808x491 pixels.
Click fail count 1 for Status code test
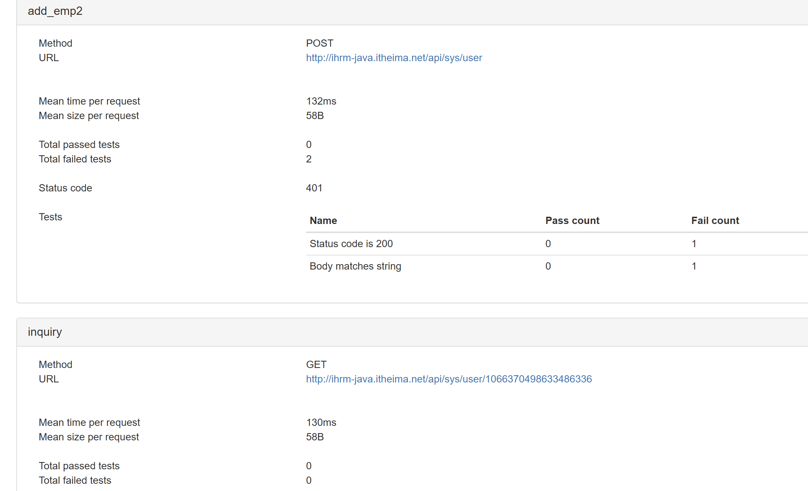point(694,244)
